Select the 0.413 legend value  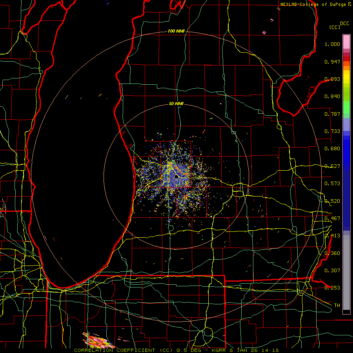click(332, 236)
